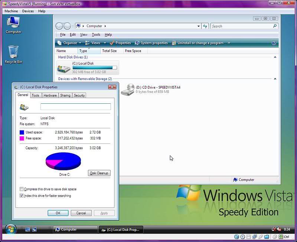Open the Recycle Bin desktop icon
Screen dimensions: 297x242
(x=13, y=52)
